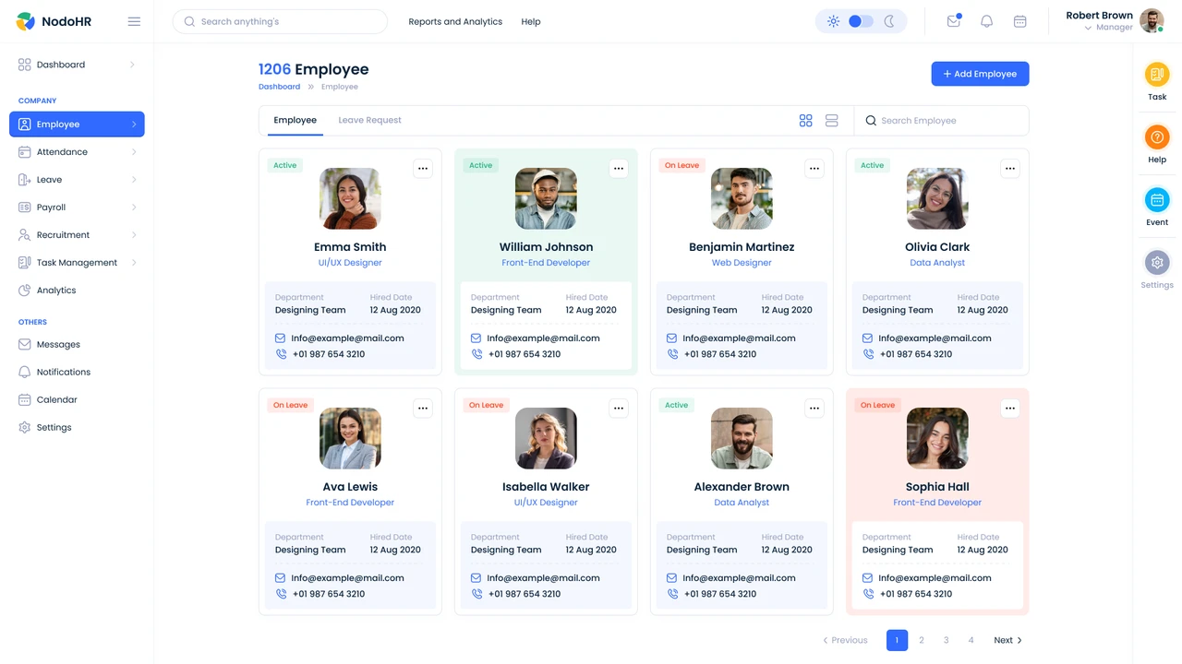Switch to list view icon
Viewport: 1182px width, 664px height.
[831, 121]
